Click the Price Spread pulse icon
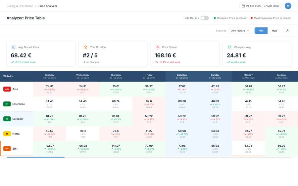This screenshot has width=298, height=186. coord(158,47)
